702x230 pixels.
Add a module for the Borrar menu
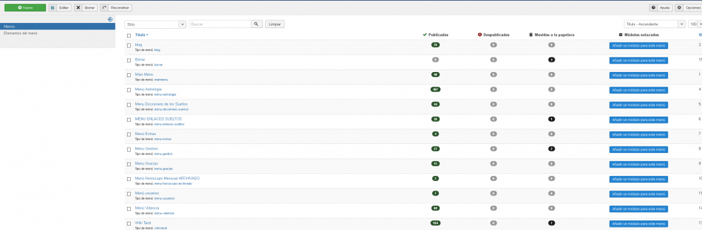point(638,61)
